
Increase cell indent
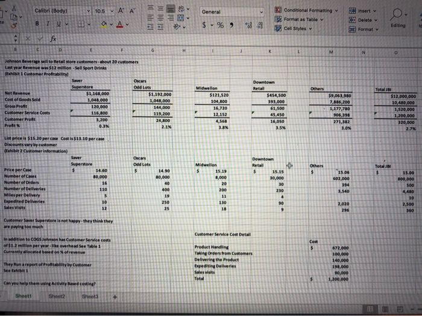tap(161, 27)
